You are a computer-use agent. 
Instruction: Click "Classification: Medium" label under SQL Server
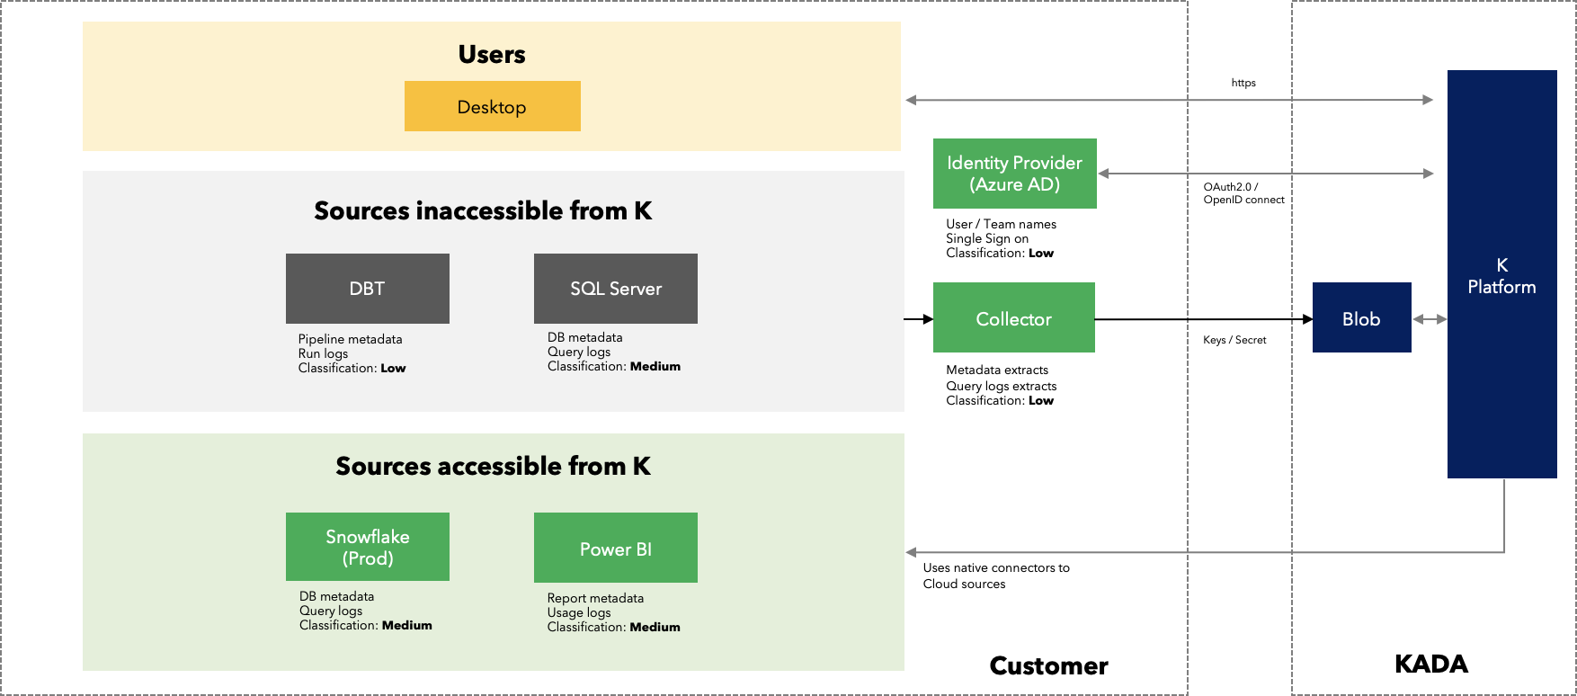(x=613, y=366)
